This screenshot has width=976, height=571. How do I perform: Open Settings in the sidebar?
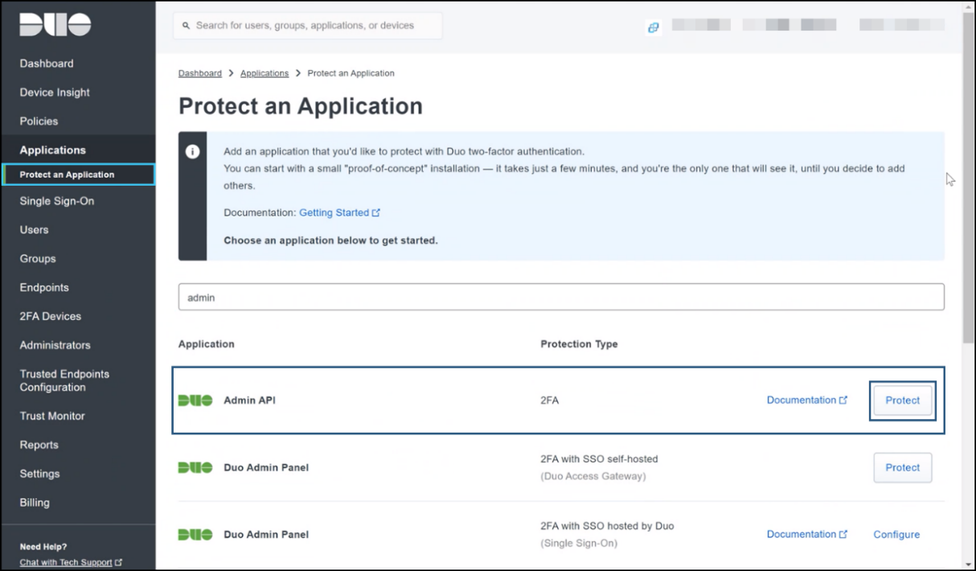click(x=39, y=474)
